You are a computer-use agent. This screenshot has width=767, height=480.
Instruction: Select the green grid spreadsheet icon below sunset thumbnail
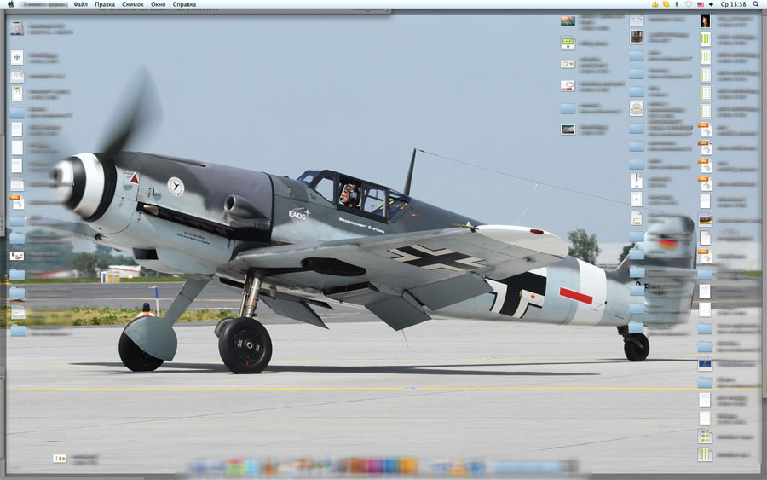pos(568,42)
